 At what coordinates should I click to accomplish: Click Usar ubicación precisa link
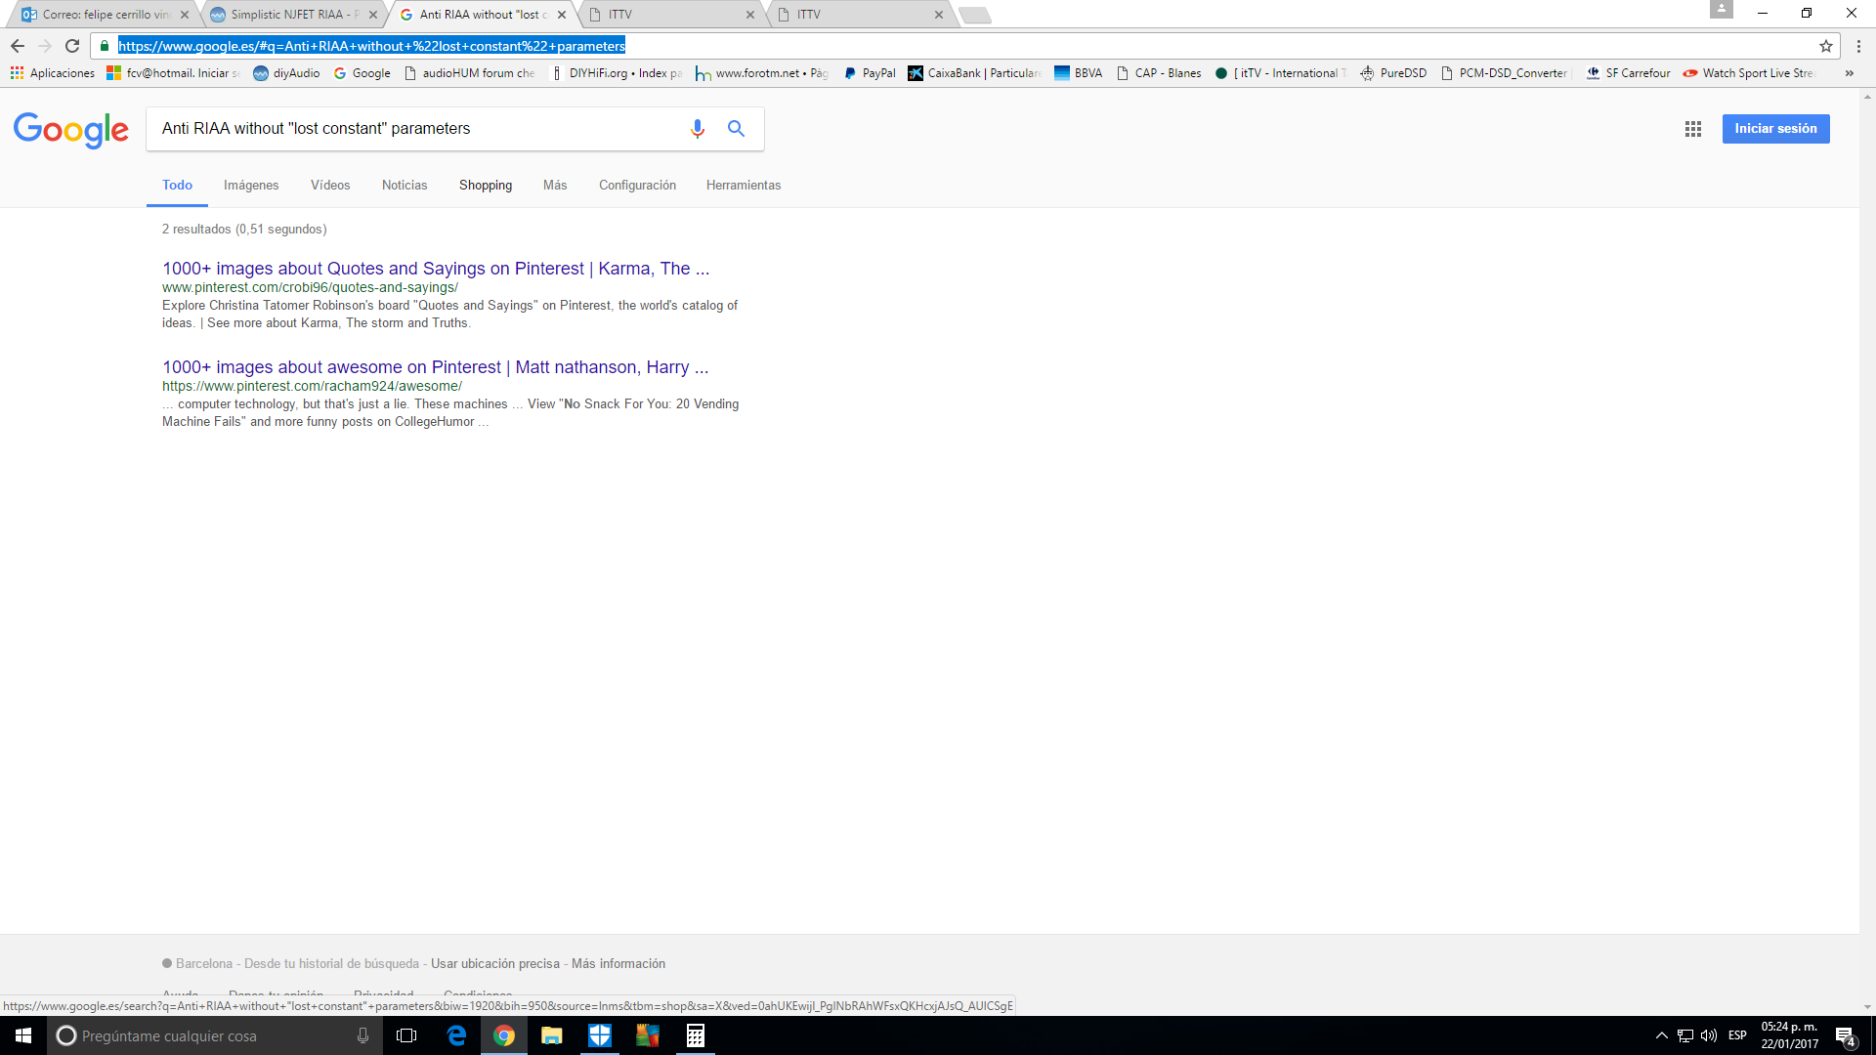coord(495,964)
